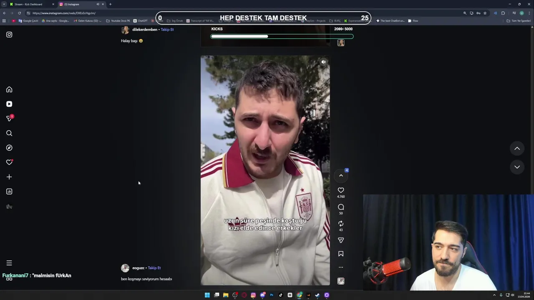The height and width of the screenshot is (300, 534).
Task: Click the dilekerdemben avatar picture
Action: 125,30
